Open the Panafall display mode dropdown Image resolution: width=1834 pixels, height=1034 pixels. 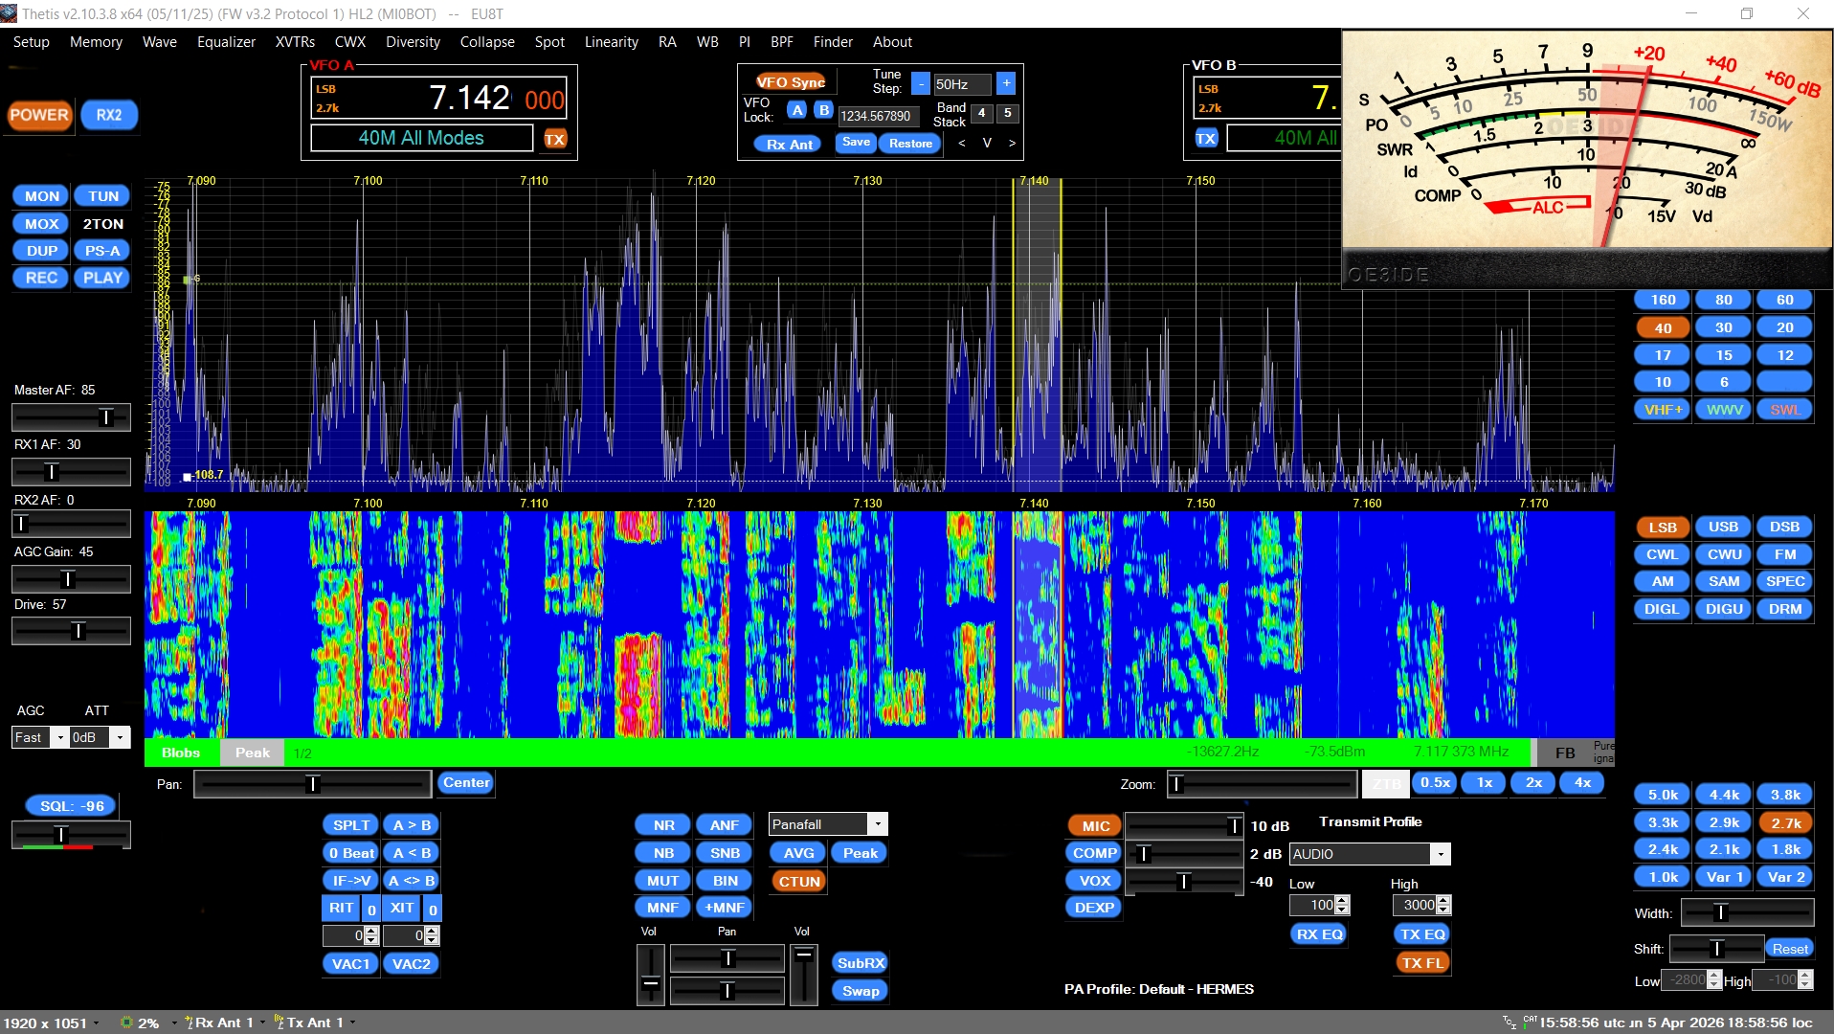877,824
